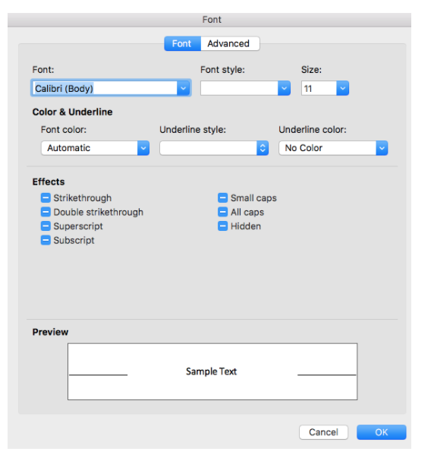431x464 pixels.
Task: Open the Underline color No Color dropdown
Action: pos(333,148)
